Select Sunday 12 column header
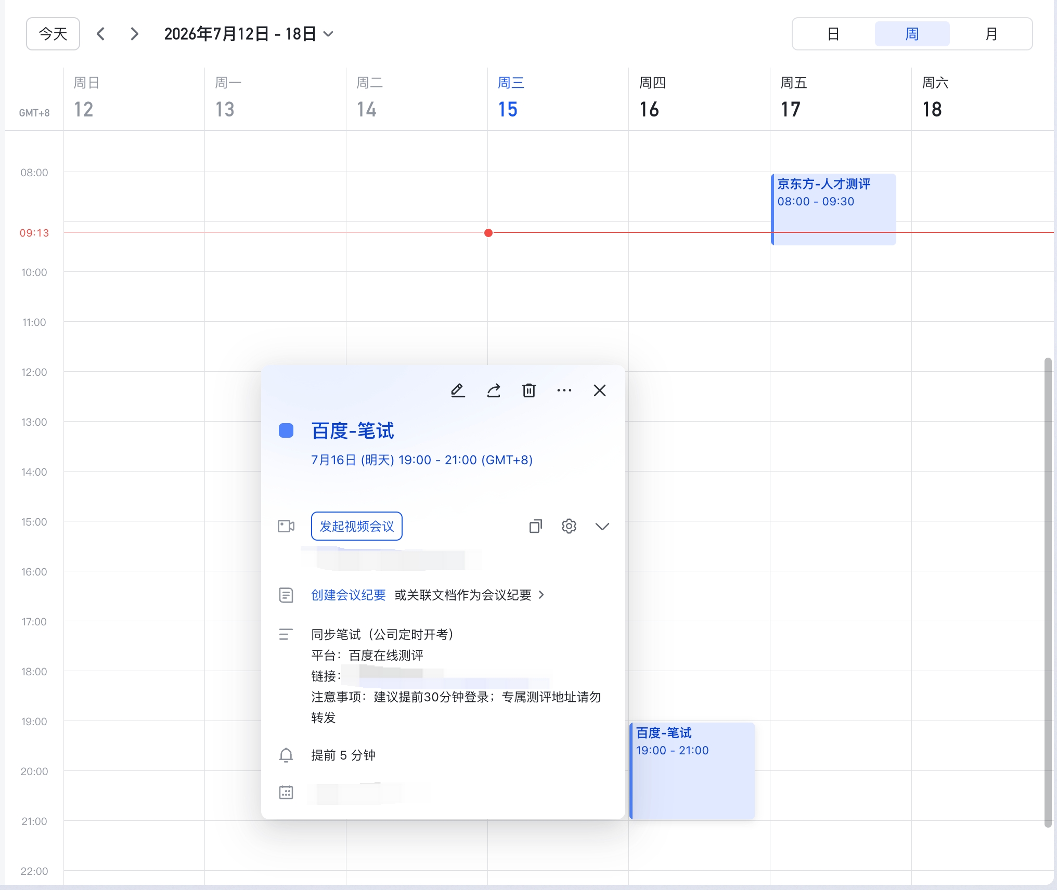The height and width of the screenshot is (890, 1057). (134, 98)
